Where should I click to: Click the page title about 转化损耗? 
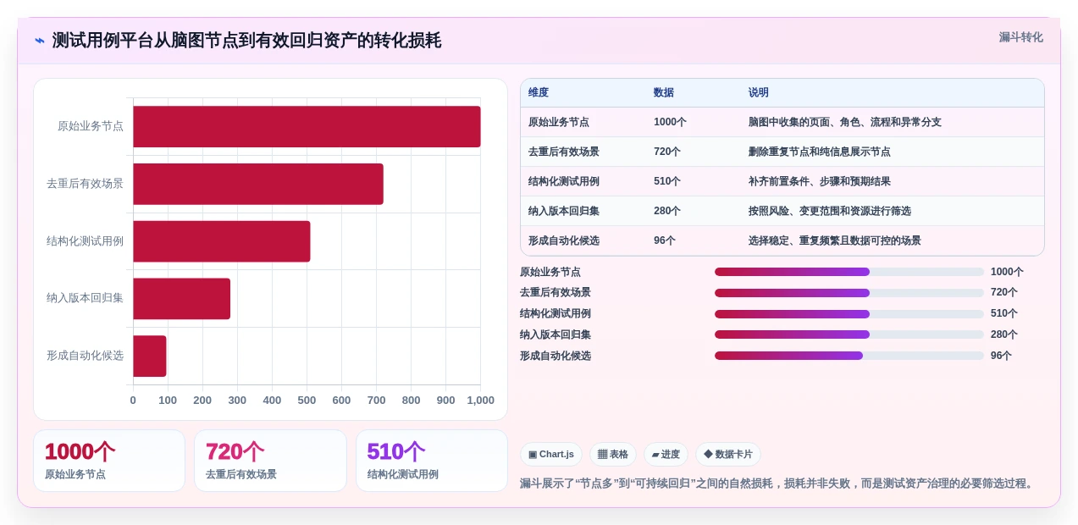[x=246, y=41]
